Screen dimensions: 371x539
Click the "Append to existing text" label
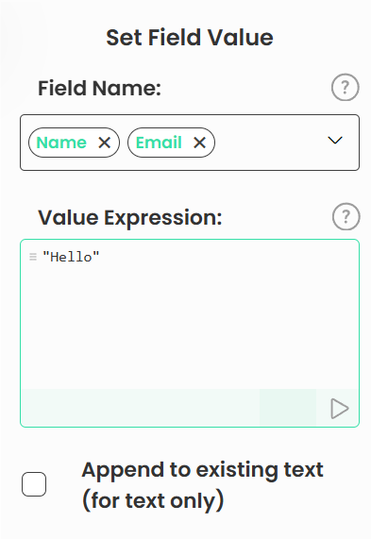point(203,470)
